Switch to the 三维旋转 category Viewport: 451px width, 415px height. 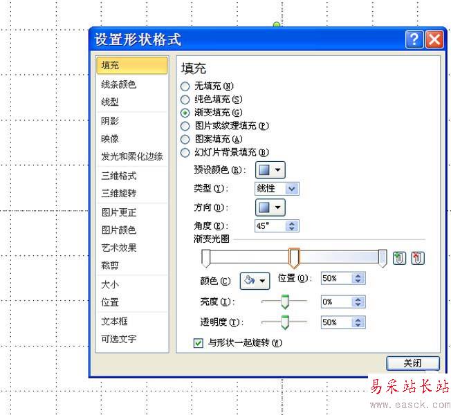click(132, 193)
